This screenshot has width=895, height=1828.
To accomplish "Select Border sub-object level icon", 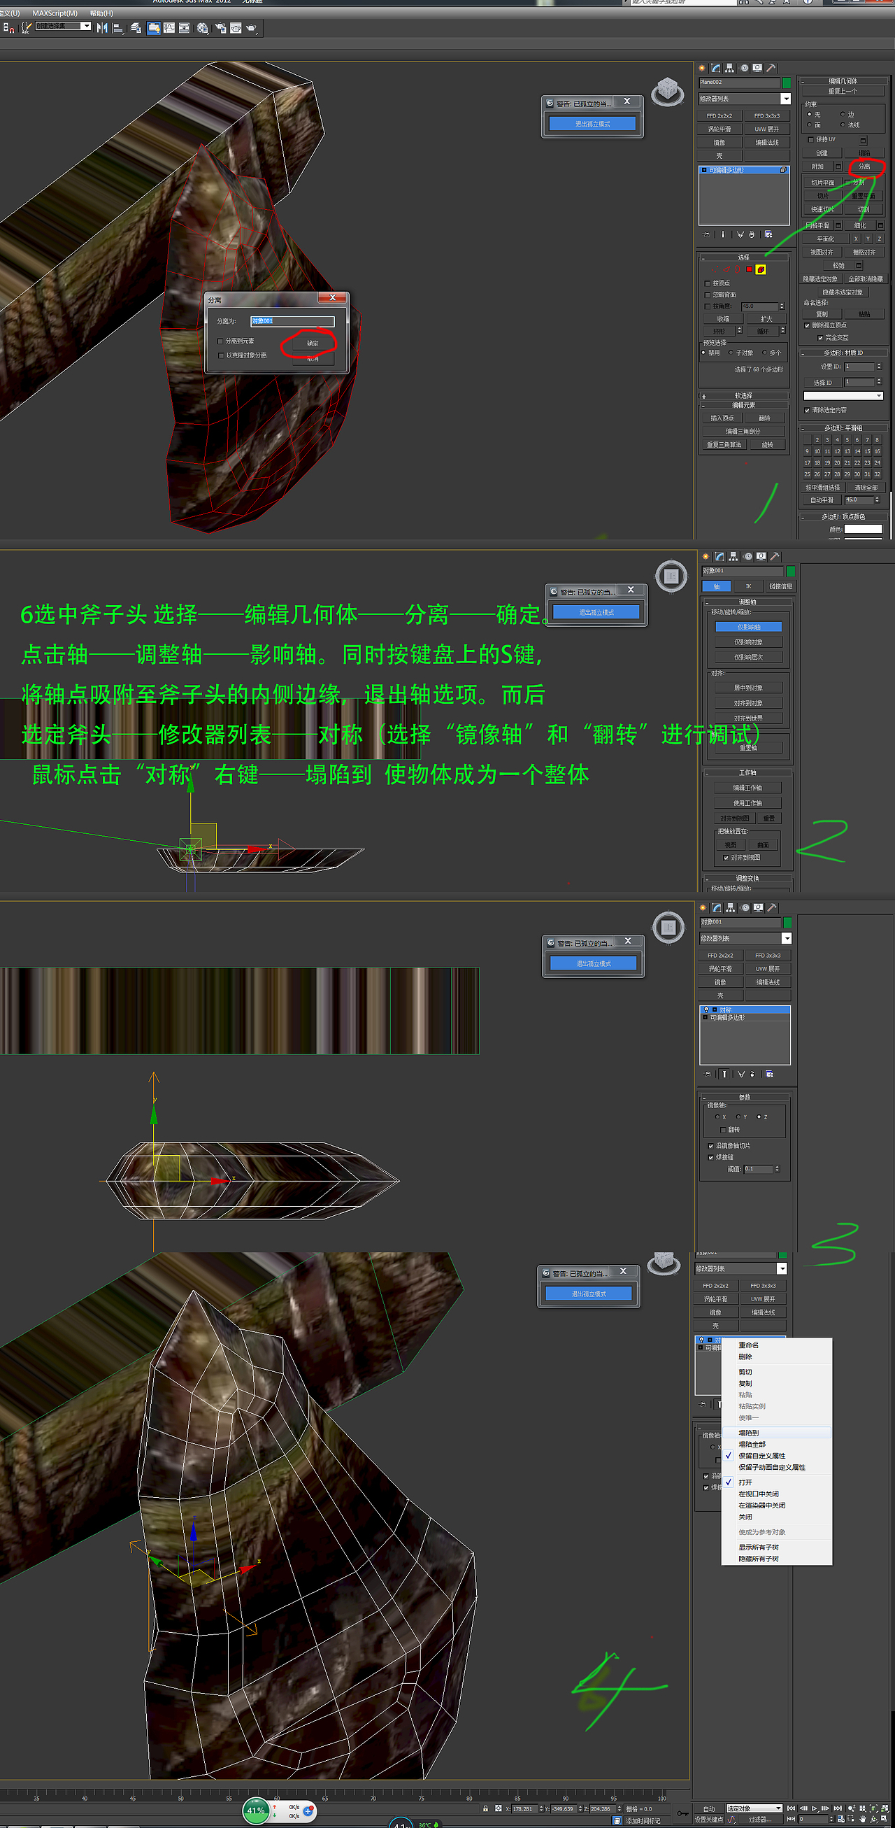I will click(738, 269).
